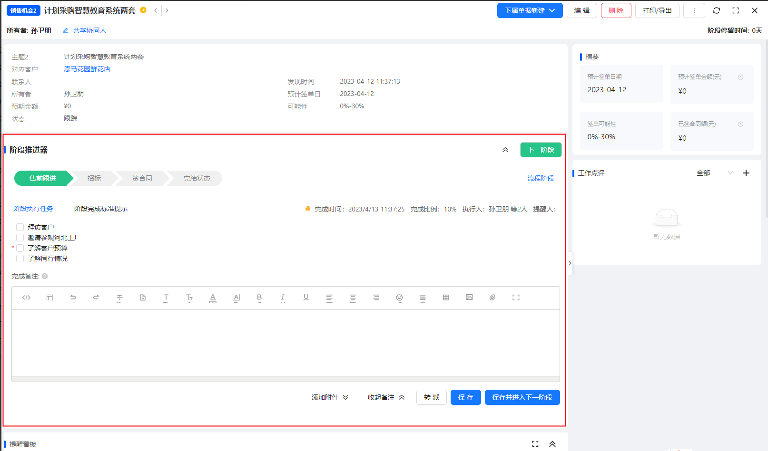This screenshot has width=768, height=451.
Task: Check the 了解客户预算 task
Action: [x=20, y=248]
